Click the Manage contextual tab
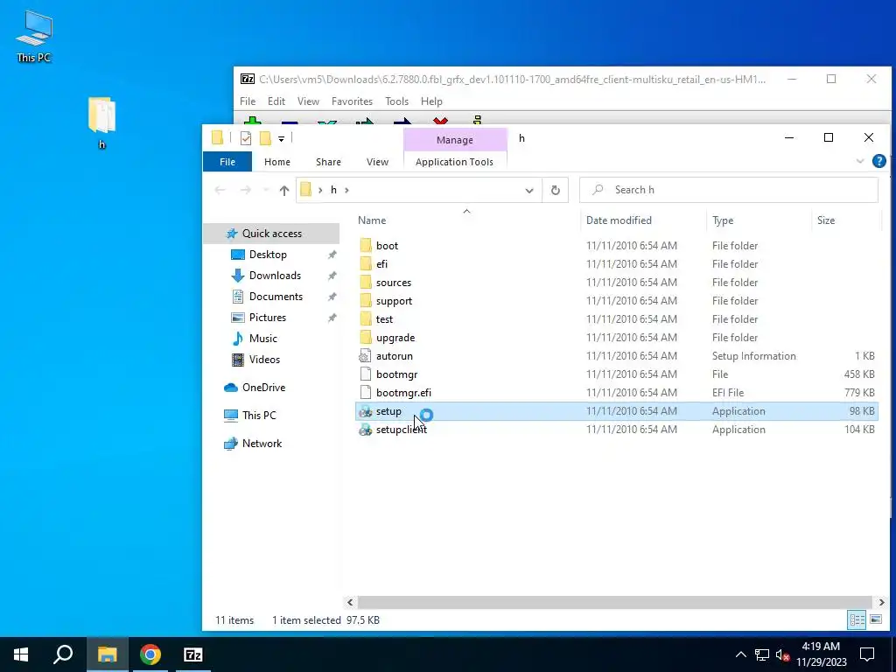This screenshot has height=672, width=896. click(x=455, y=140)
